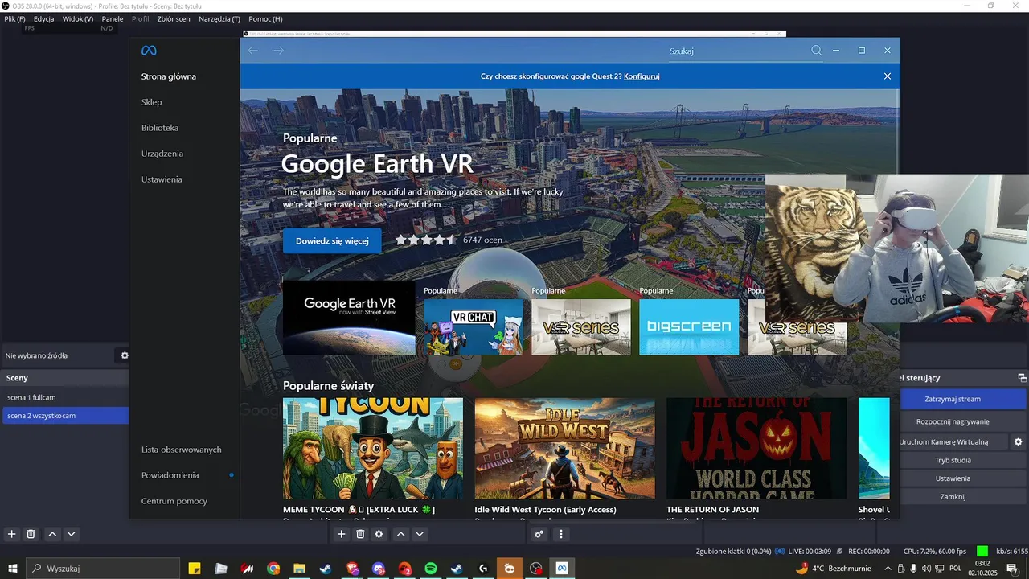Open the bigscreen thumbnail
1029x579 pixels.
click(x=689, y=326)
